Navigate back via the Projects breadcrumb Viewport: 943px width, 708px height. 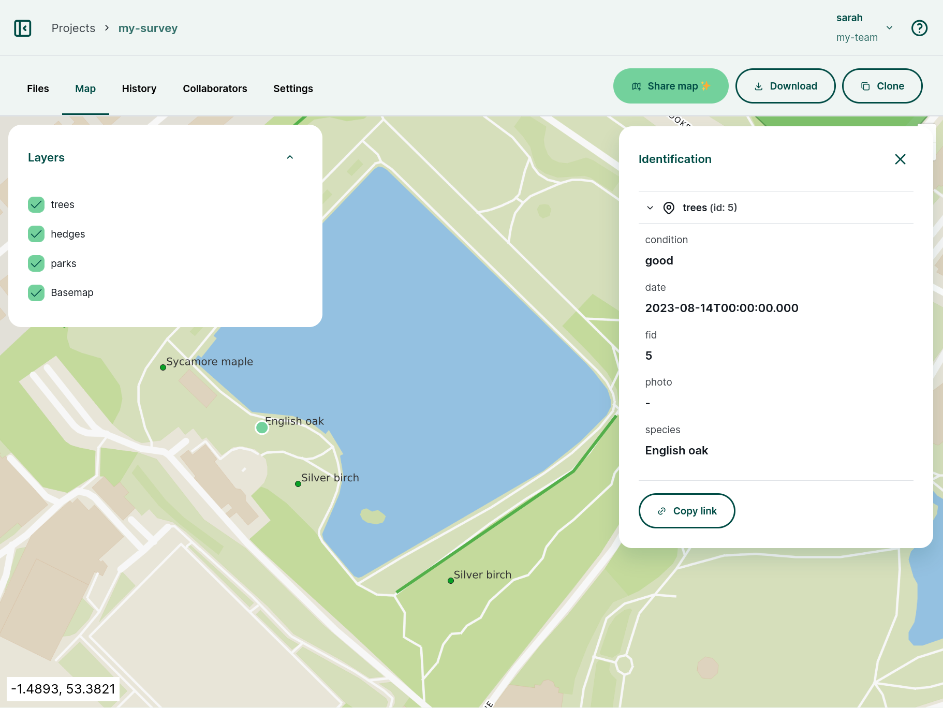pos(73,28)
